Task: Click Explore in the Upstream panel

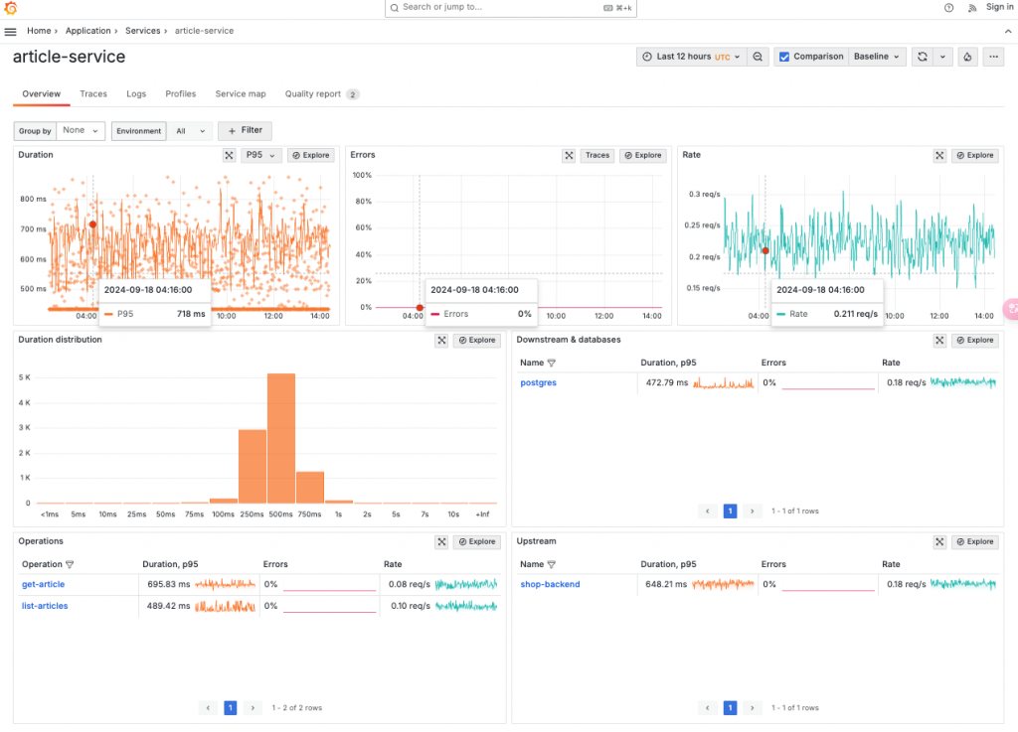Action: point(974,542)
